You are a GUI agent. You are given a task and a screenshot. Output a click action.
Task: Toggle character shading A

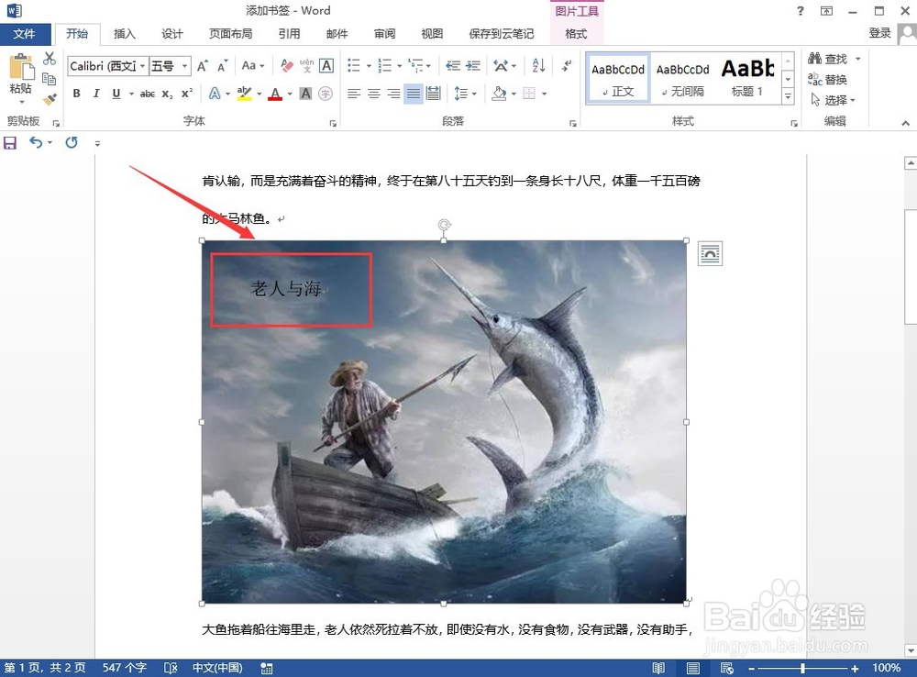pyautogui.click(x=305, y=94)
